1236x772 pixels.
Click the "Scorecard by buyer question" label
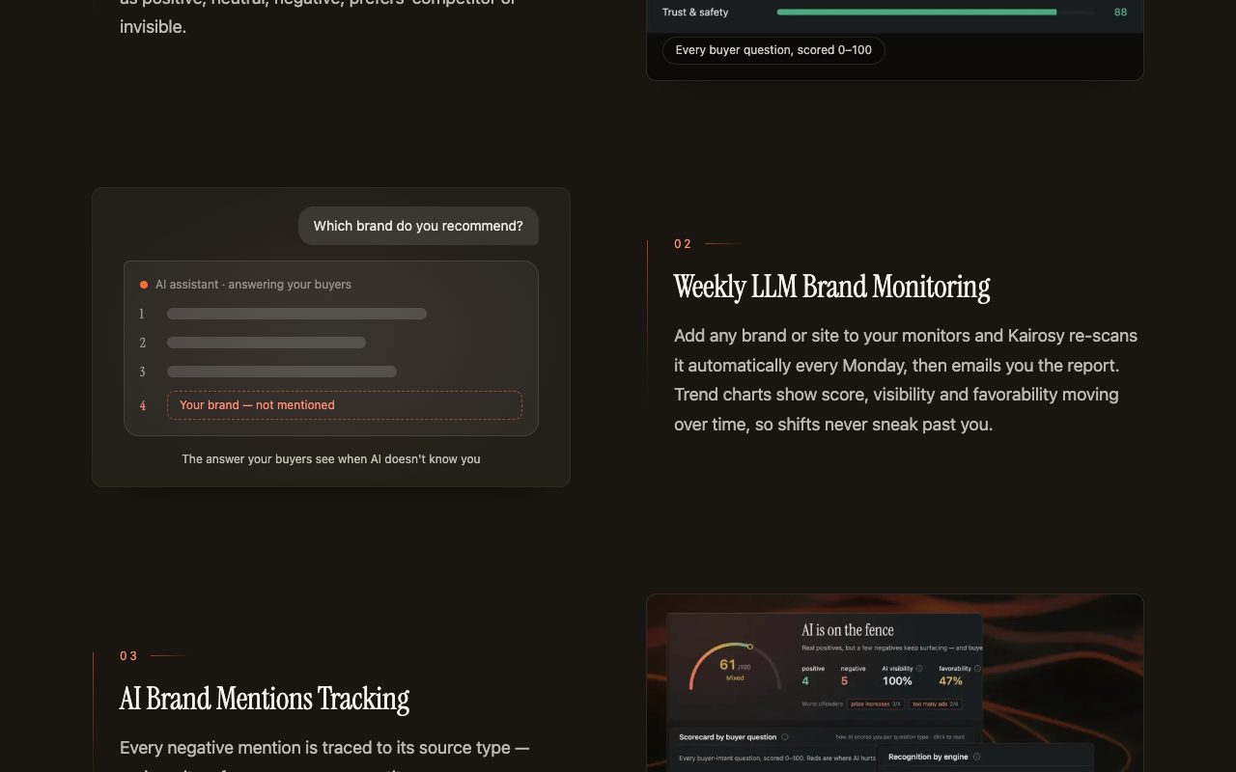pyautogui.click(x=728, y=737)
